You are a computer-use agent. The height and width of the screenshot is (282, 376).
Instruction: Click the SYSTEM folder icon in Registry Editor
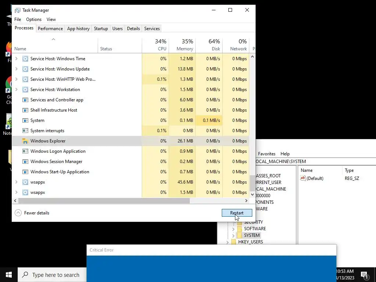(239, 235)
